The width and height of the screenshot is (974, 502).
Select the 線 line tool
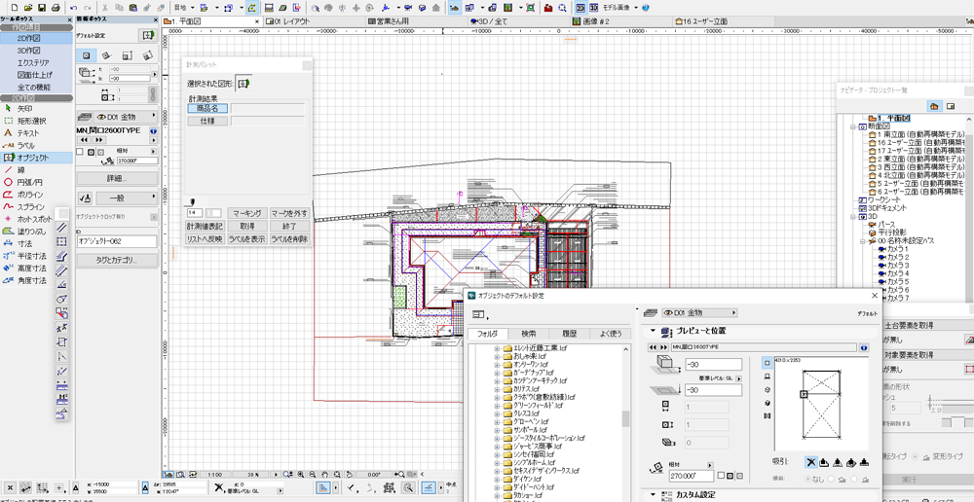37,170
